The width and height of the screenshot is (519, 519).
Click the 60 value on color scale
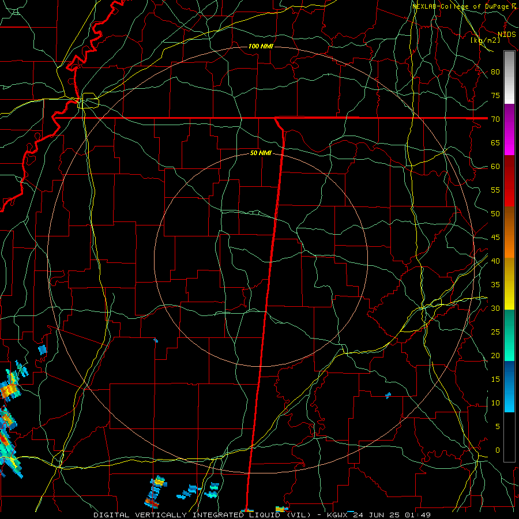tap(495, 167)
